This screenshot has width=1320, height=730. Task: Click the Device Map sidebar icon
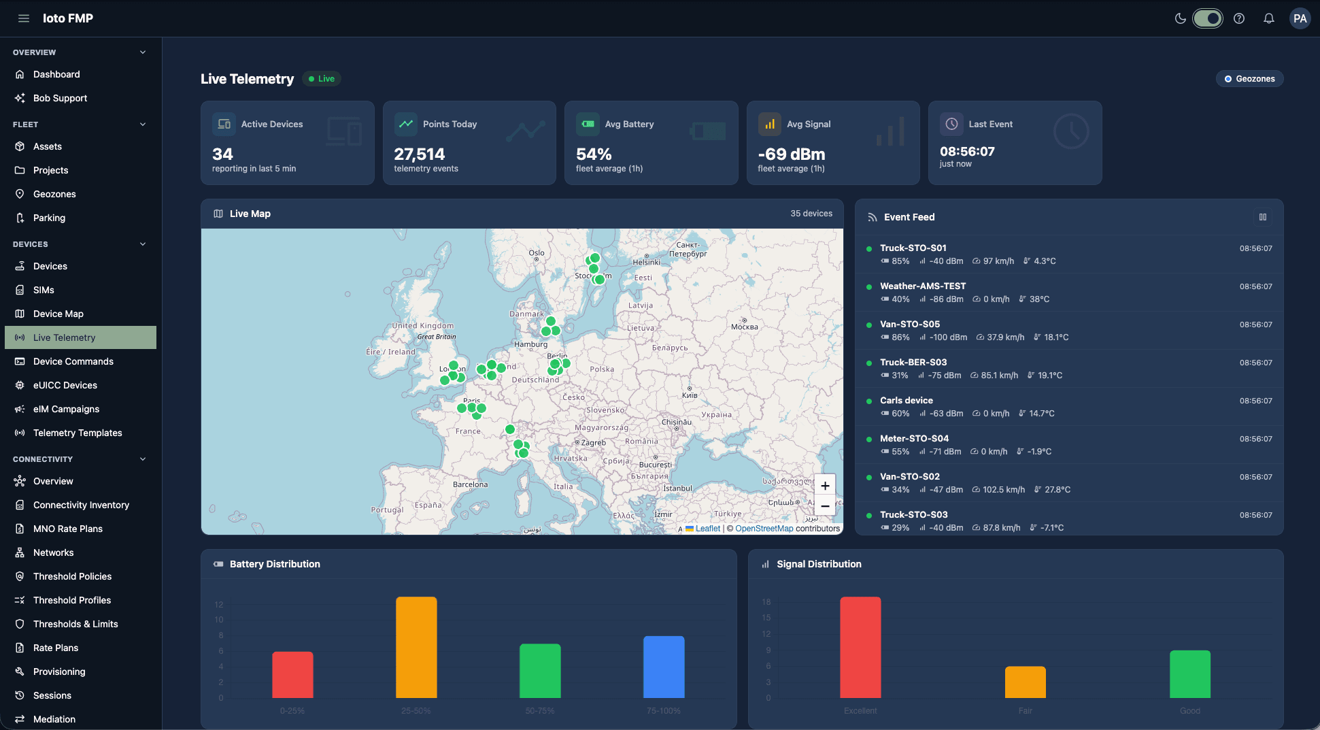click(20, 314)
